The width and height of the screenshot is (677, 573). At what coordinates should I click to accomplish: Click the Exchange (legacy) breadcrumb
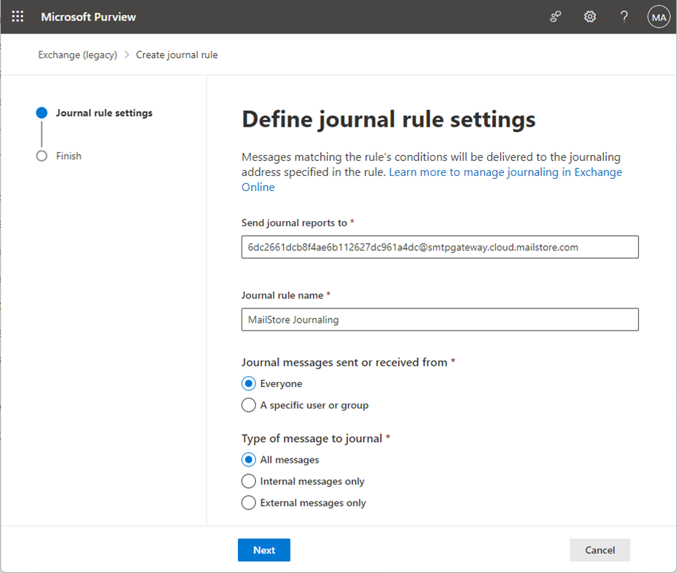pyautogui.click(x=77, y=55)
